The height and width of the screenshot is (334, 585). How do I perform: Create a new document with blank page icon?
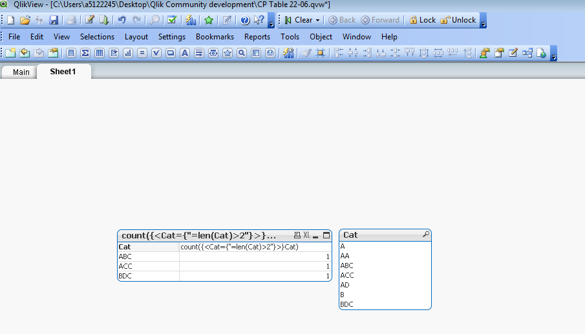point(10,20)
